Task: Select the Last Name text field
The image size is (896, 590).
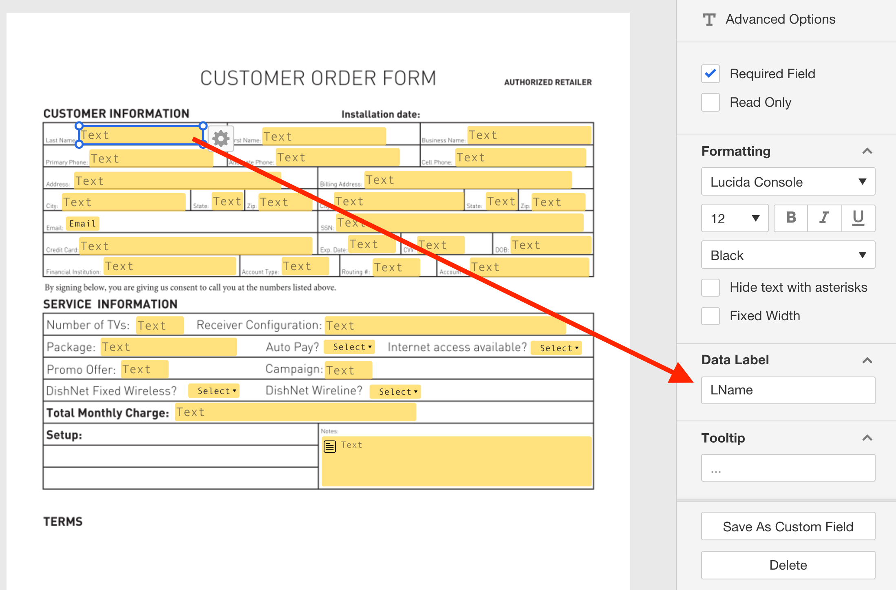Action: (141, 135)
